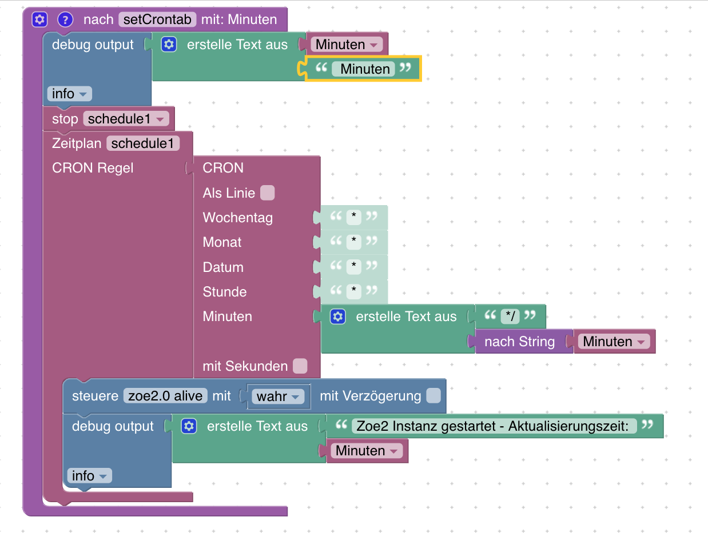
Task: Click the Stunde label in CRON block
Action: coord(225,292)
